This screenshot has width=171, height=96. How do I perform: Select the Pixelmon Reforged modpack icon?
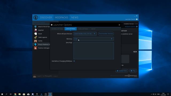coord(36,48)
